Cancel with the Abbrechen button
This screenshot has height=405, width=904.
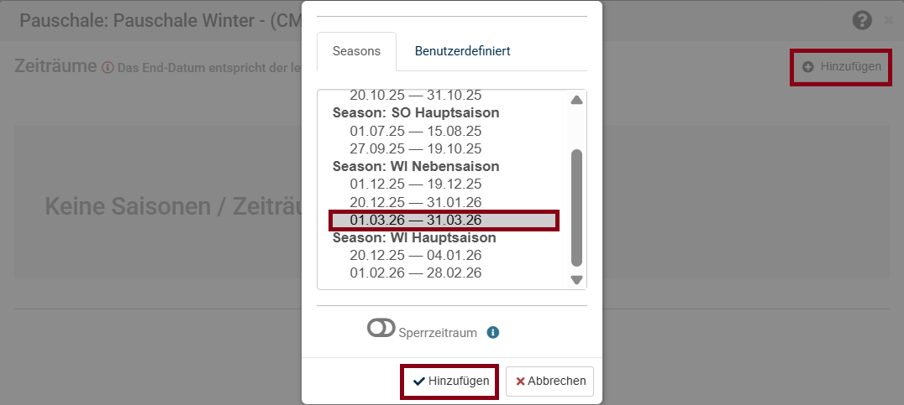pyautogui.click(x=550, y=381)
